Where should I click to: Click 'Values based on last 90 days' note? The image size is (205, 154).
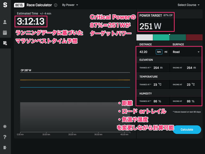(187, 112)
